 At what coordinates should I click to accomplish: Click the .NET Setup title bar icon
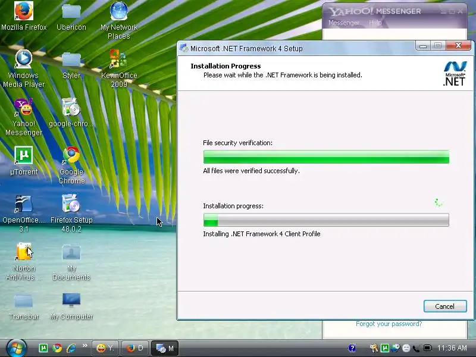(x=183, y=48)
